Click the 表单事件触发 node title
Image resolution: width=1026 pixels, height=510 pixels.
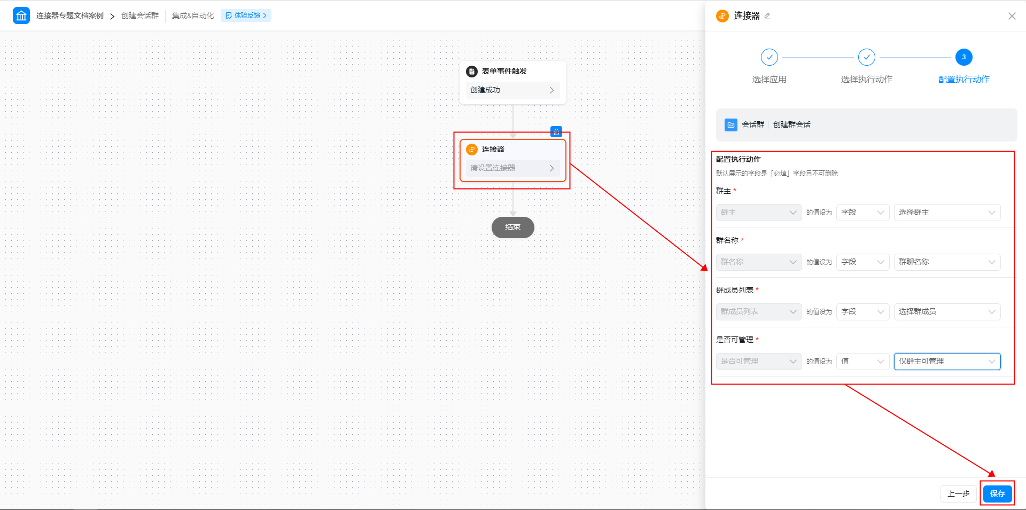(504, 72)
